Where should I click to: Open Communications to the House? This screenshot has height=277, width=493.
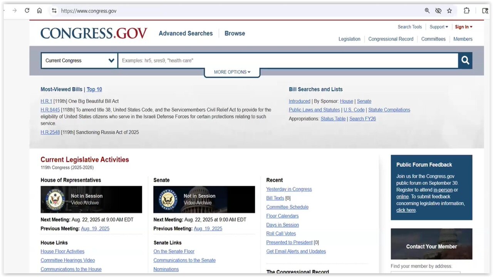[71, 269]
